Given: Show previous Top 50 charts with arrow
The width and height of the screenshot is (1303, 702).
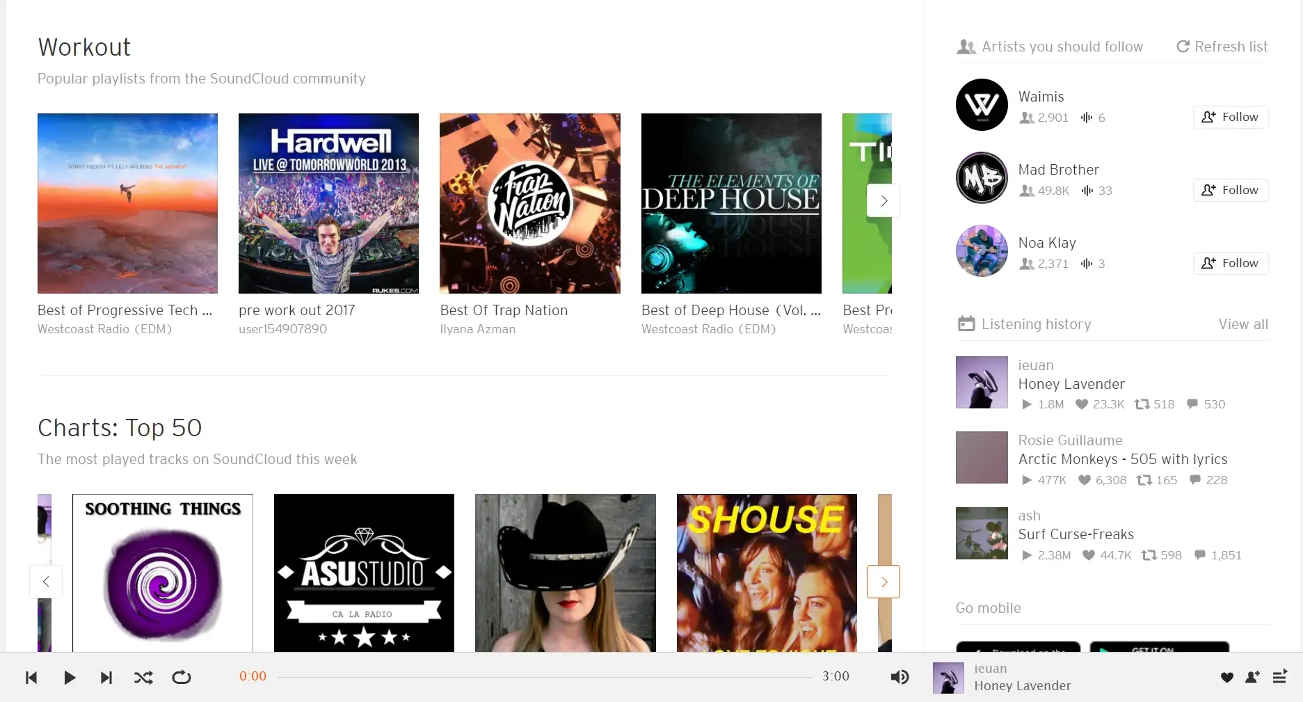Looking at the screenshot, I should click(x=46, y=582).
